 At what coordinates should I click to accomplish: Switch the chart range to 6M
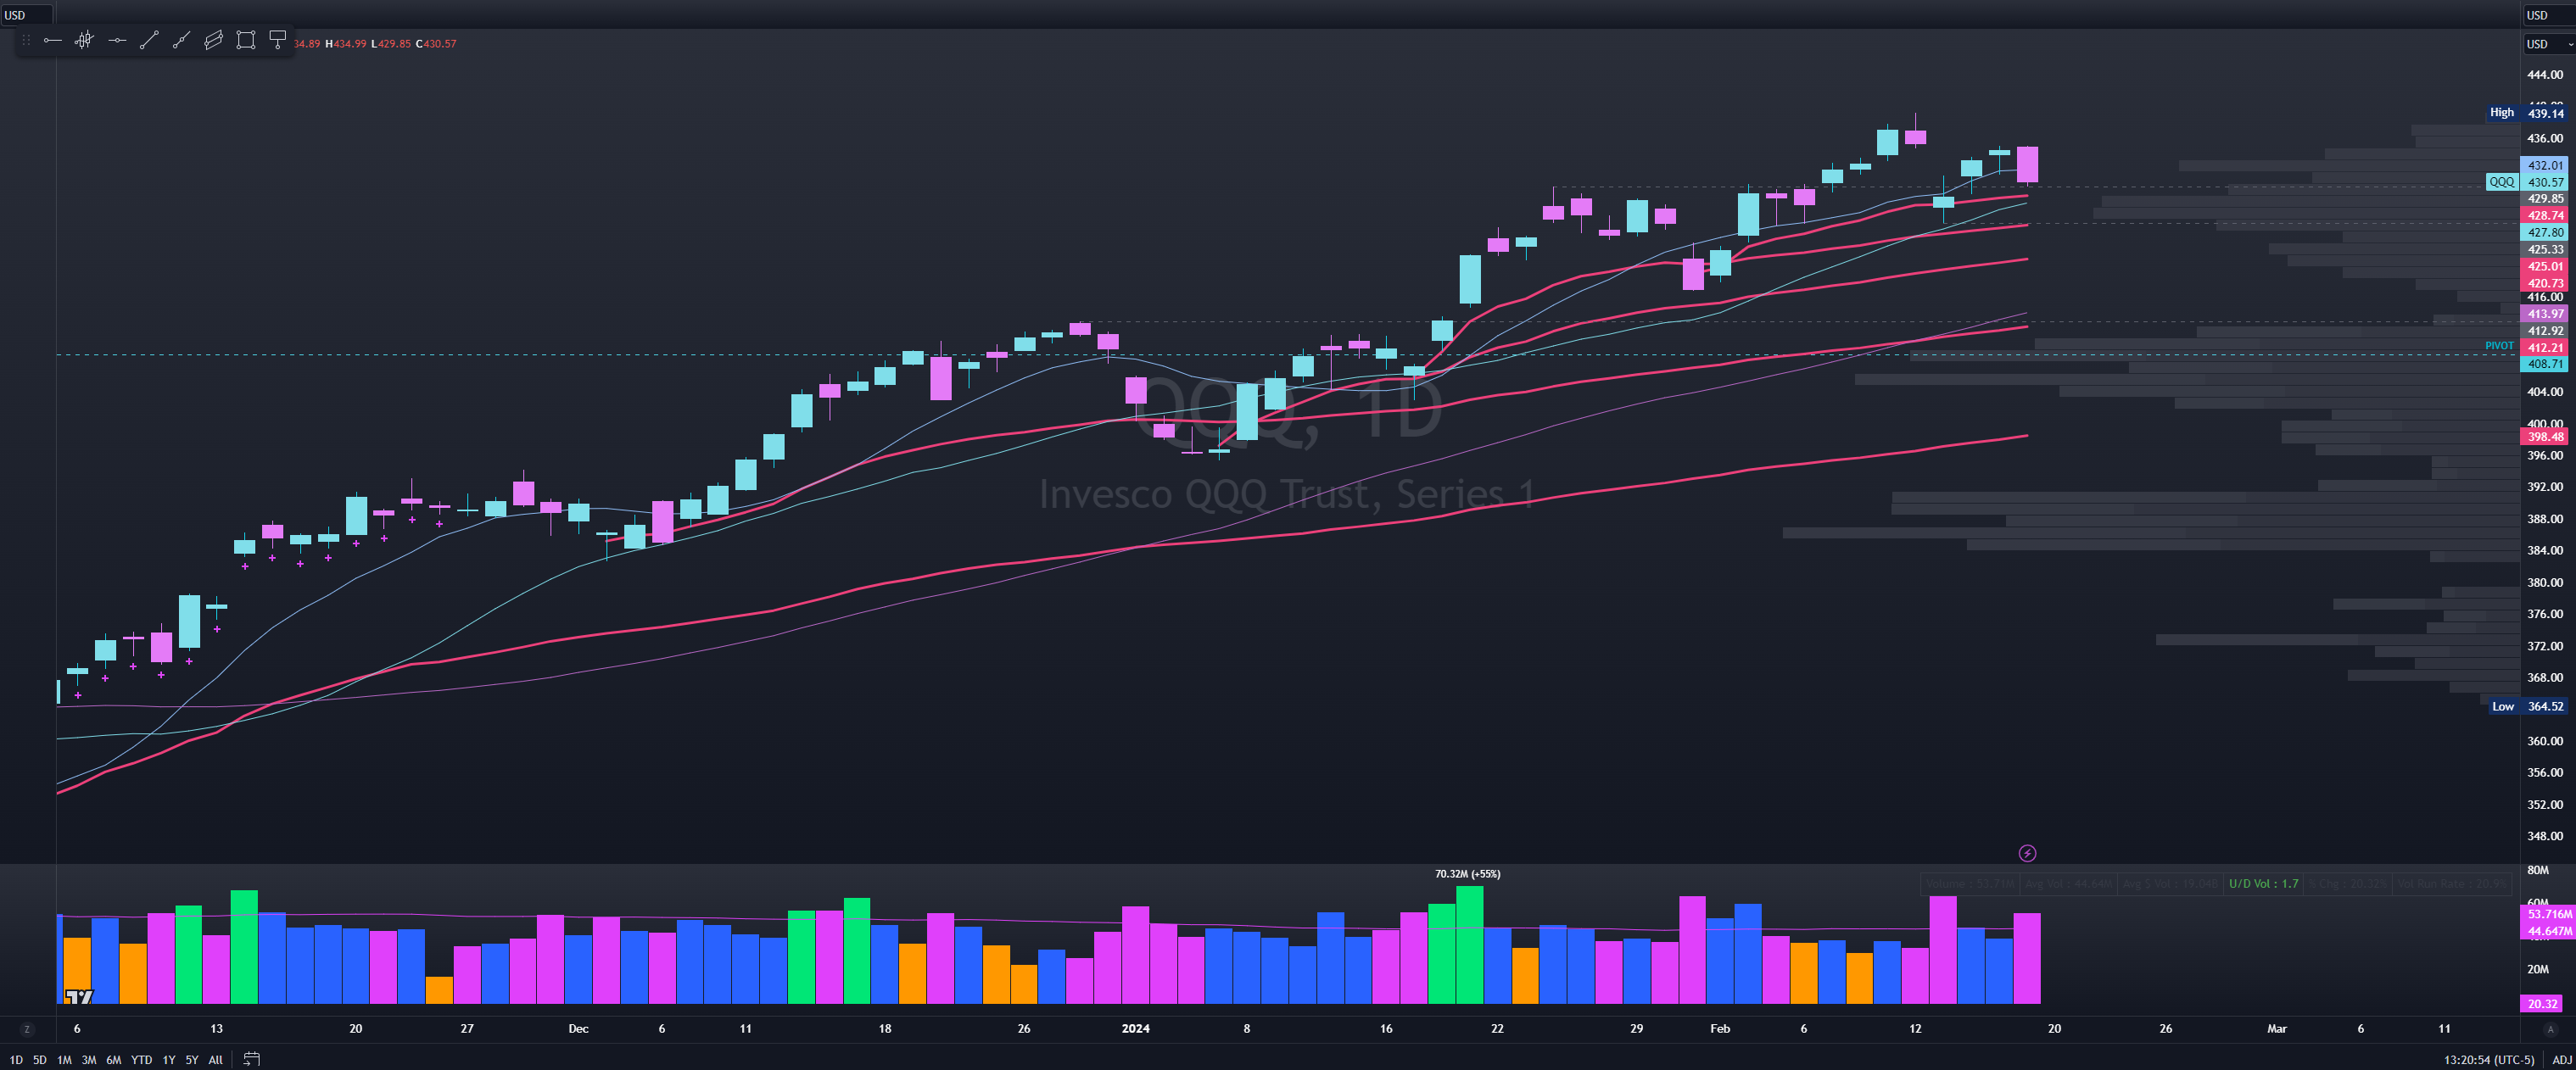[113, 1059]
